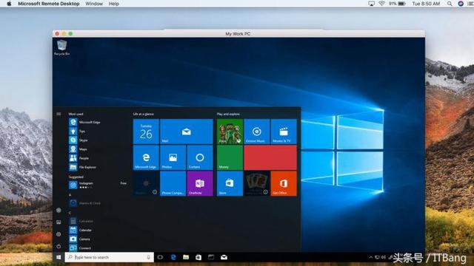
Task: Open Camera in the app list
Action: click(x=79, y=239)
